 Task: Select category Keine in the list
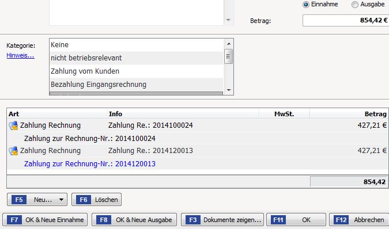136,45
